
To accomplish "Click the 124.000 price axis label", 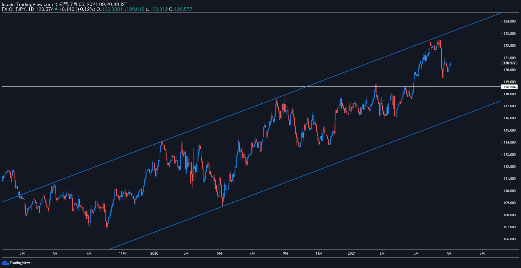I will (510, 21).
